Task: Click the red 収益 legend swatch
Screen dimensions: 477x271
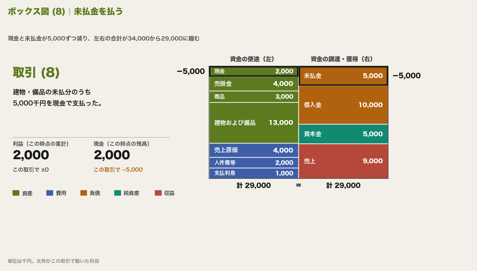Action: click(158, 193)
